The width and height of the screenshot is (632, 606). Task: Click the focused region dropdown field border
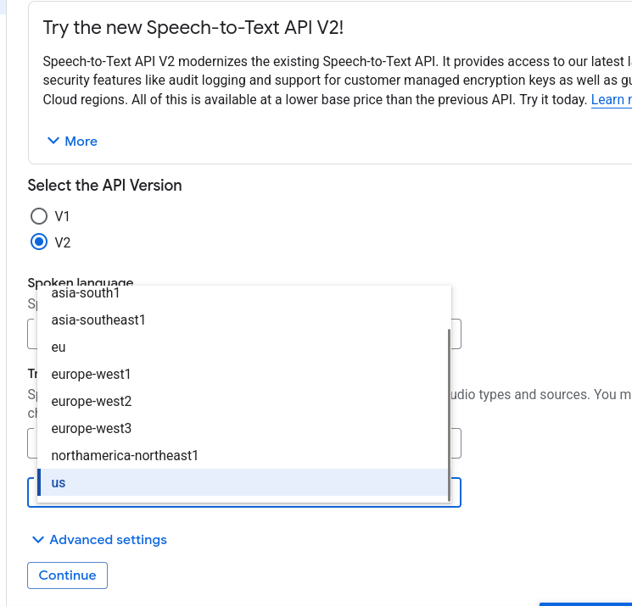coord(456,492)
